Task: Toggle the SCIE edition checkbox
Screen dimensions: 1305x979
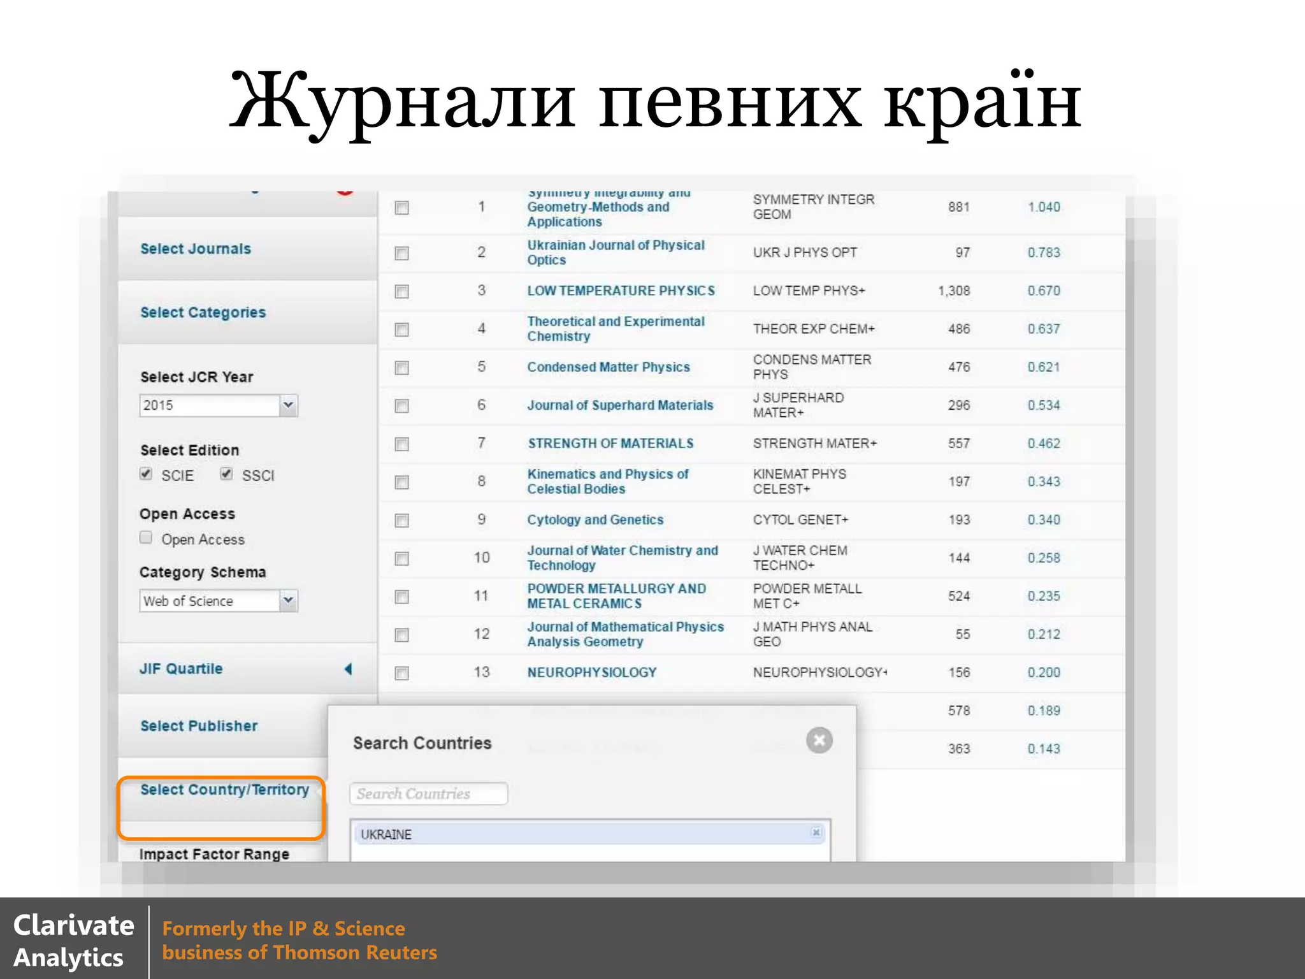Action: coord(146,474)
